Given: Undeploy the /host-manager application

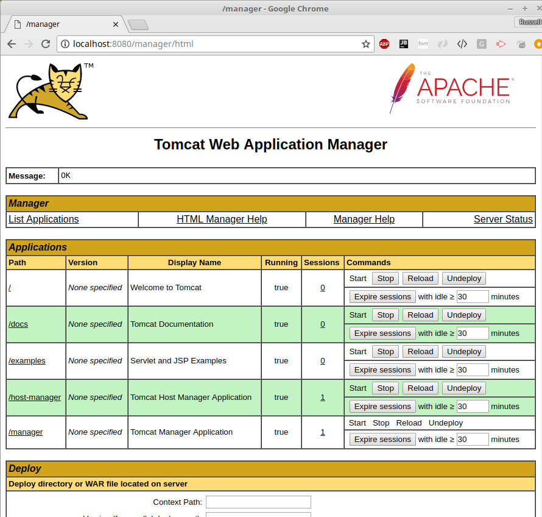Looking at the screenshot, I should [464, 388].
